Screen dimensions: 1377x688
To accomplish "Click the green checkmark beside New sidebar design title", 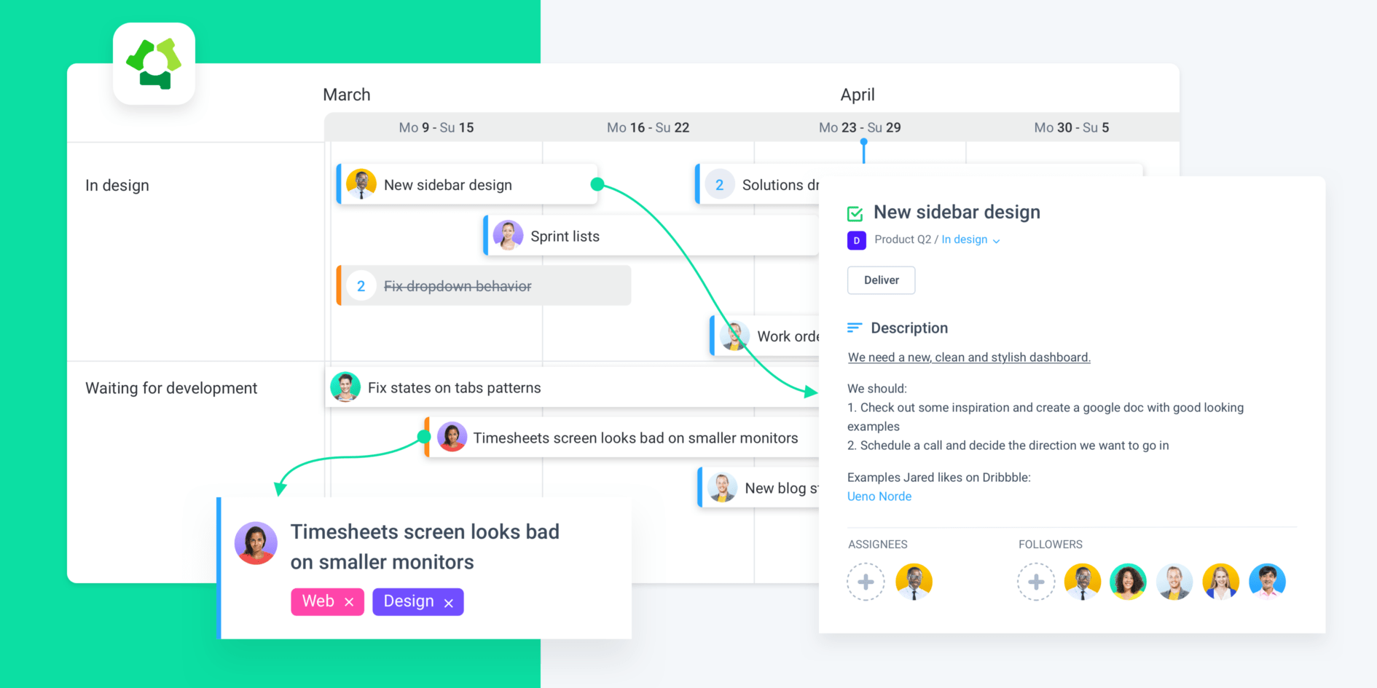I will point(855,213).
